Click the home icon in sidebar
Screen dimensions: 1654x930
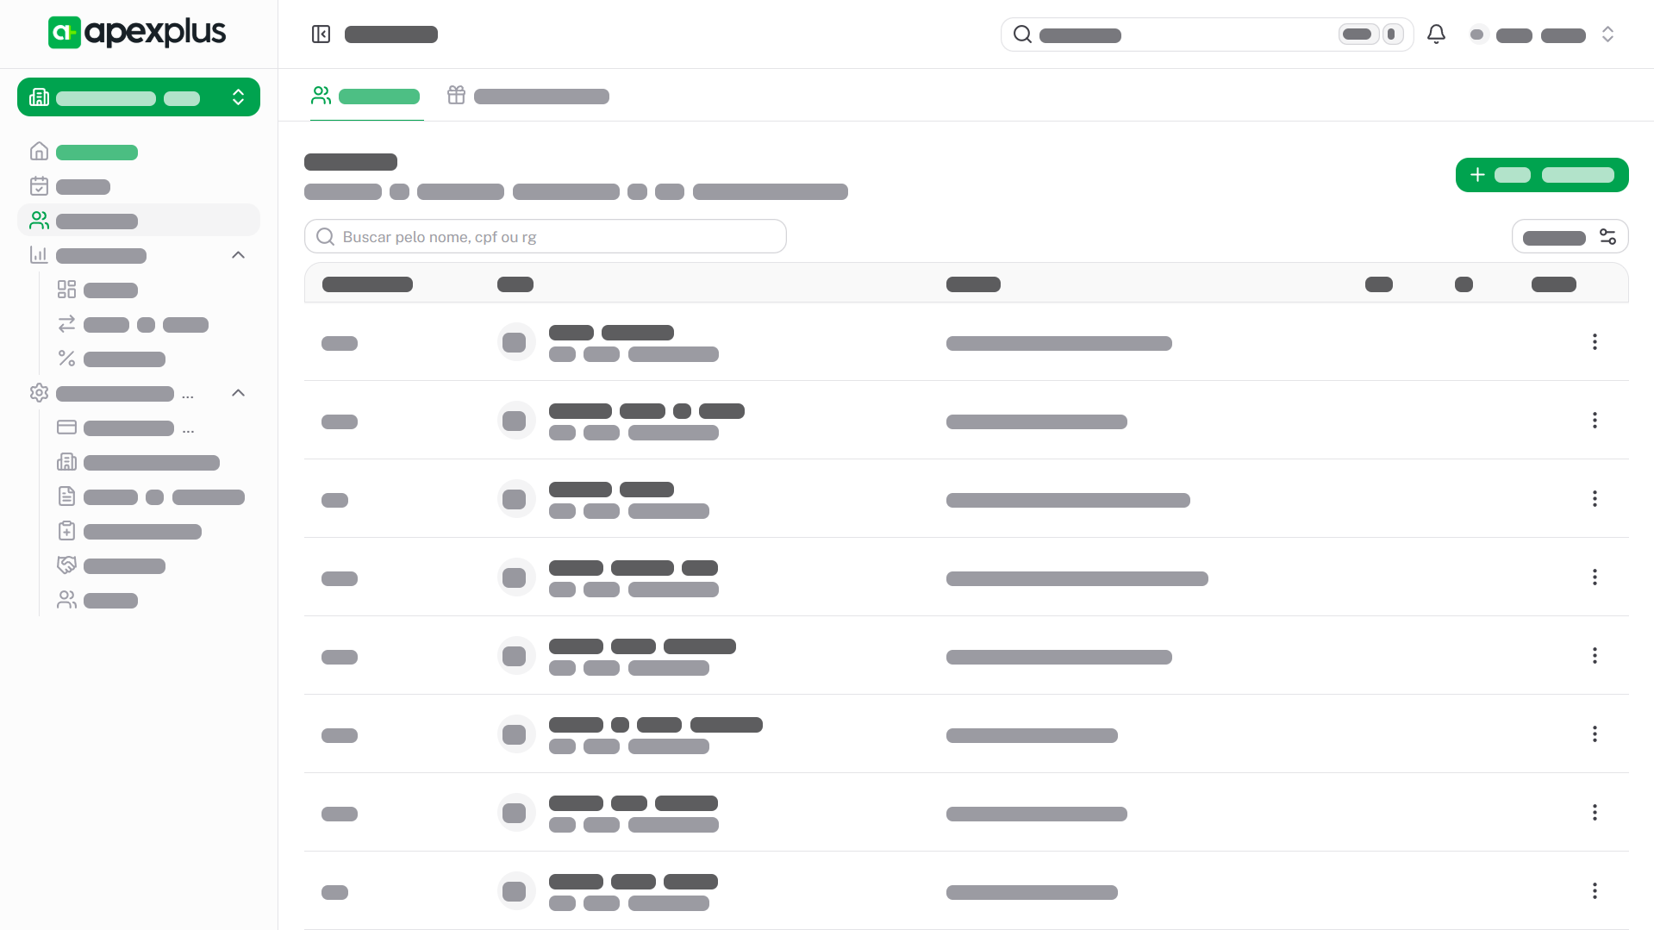(x=40, y=153)
